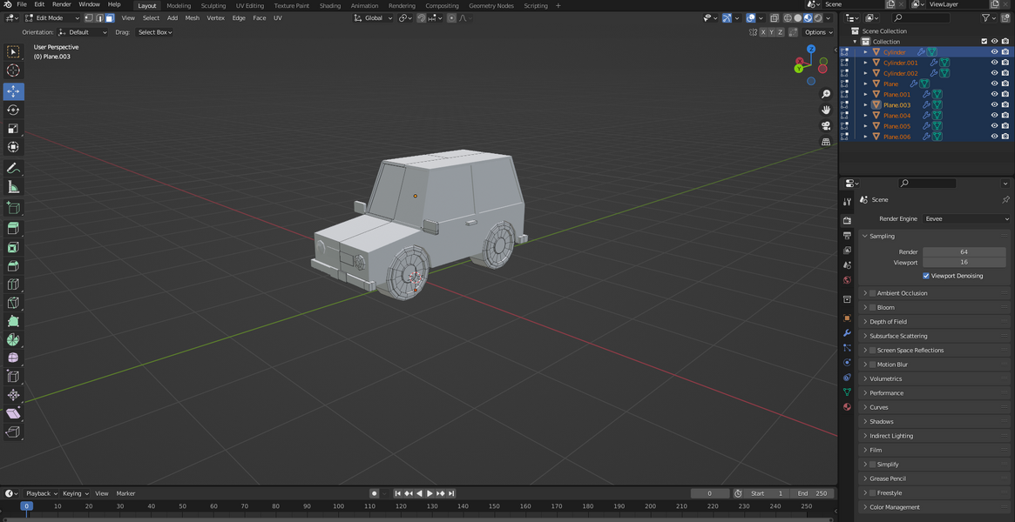The width and height of the screenshot is (1015, 522).
Task: Open the Select Box drag dropdown
Action: pyautogui.click(x=155, y=32)
